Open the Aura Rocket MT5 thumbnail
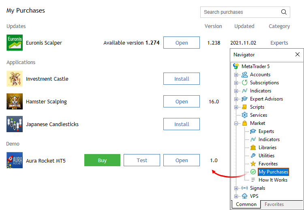 pos(15,160)
